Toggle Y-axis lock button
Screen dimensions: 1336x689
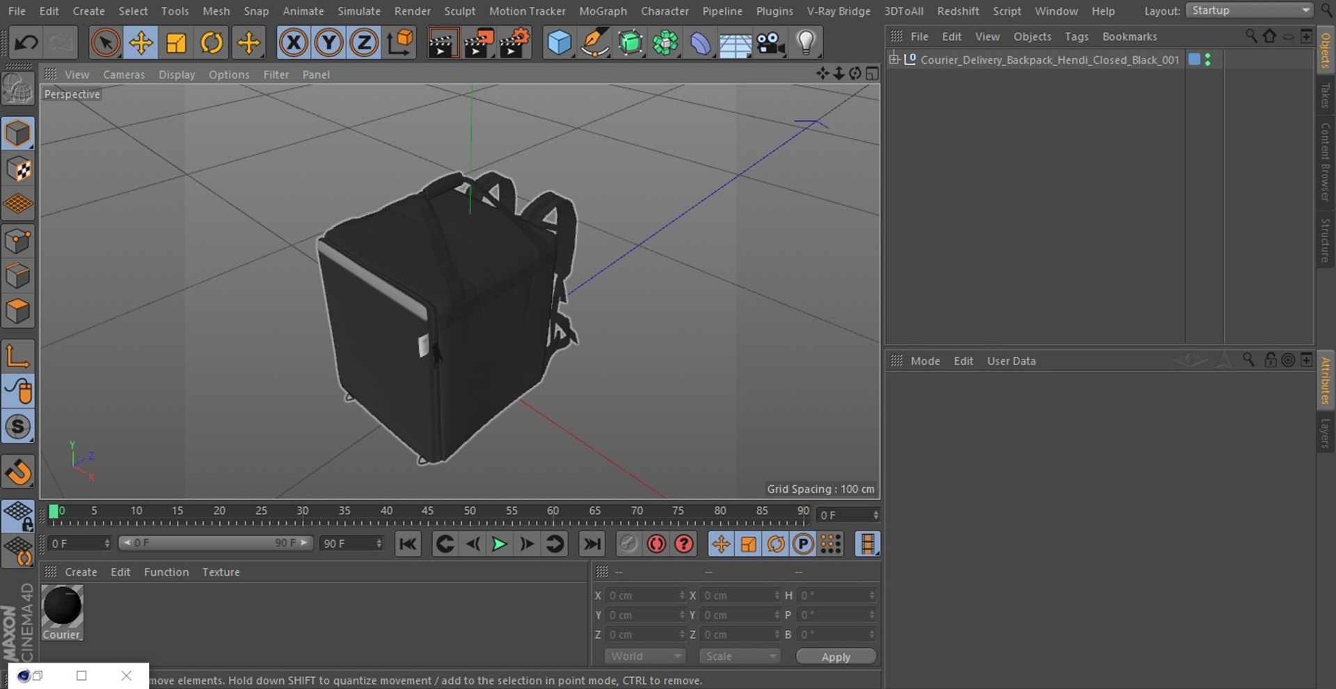coord(328,43)
